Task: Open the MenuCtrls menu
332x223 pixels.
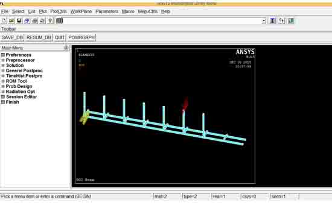Action: click(x=147, y=11)
